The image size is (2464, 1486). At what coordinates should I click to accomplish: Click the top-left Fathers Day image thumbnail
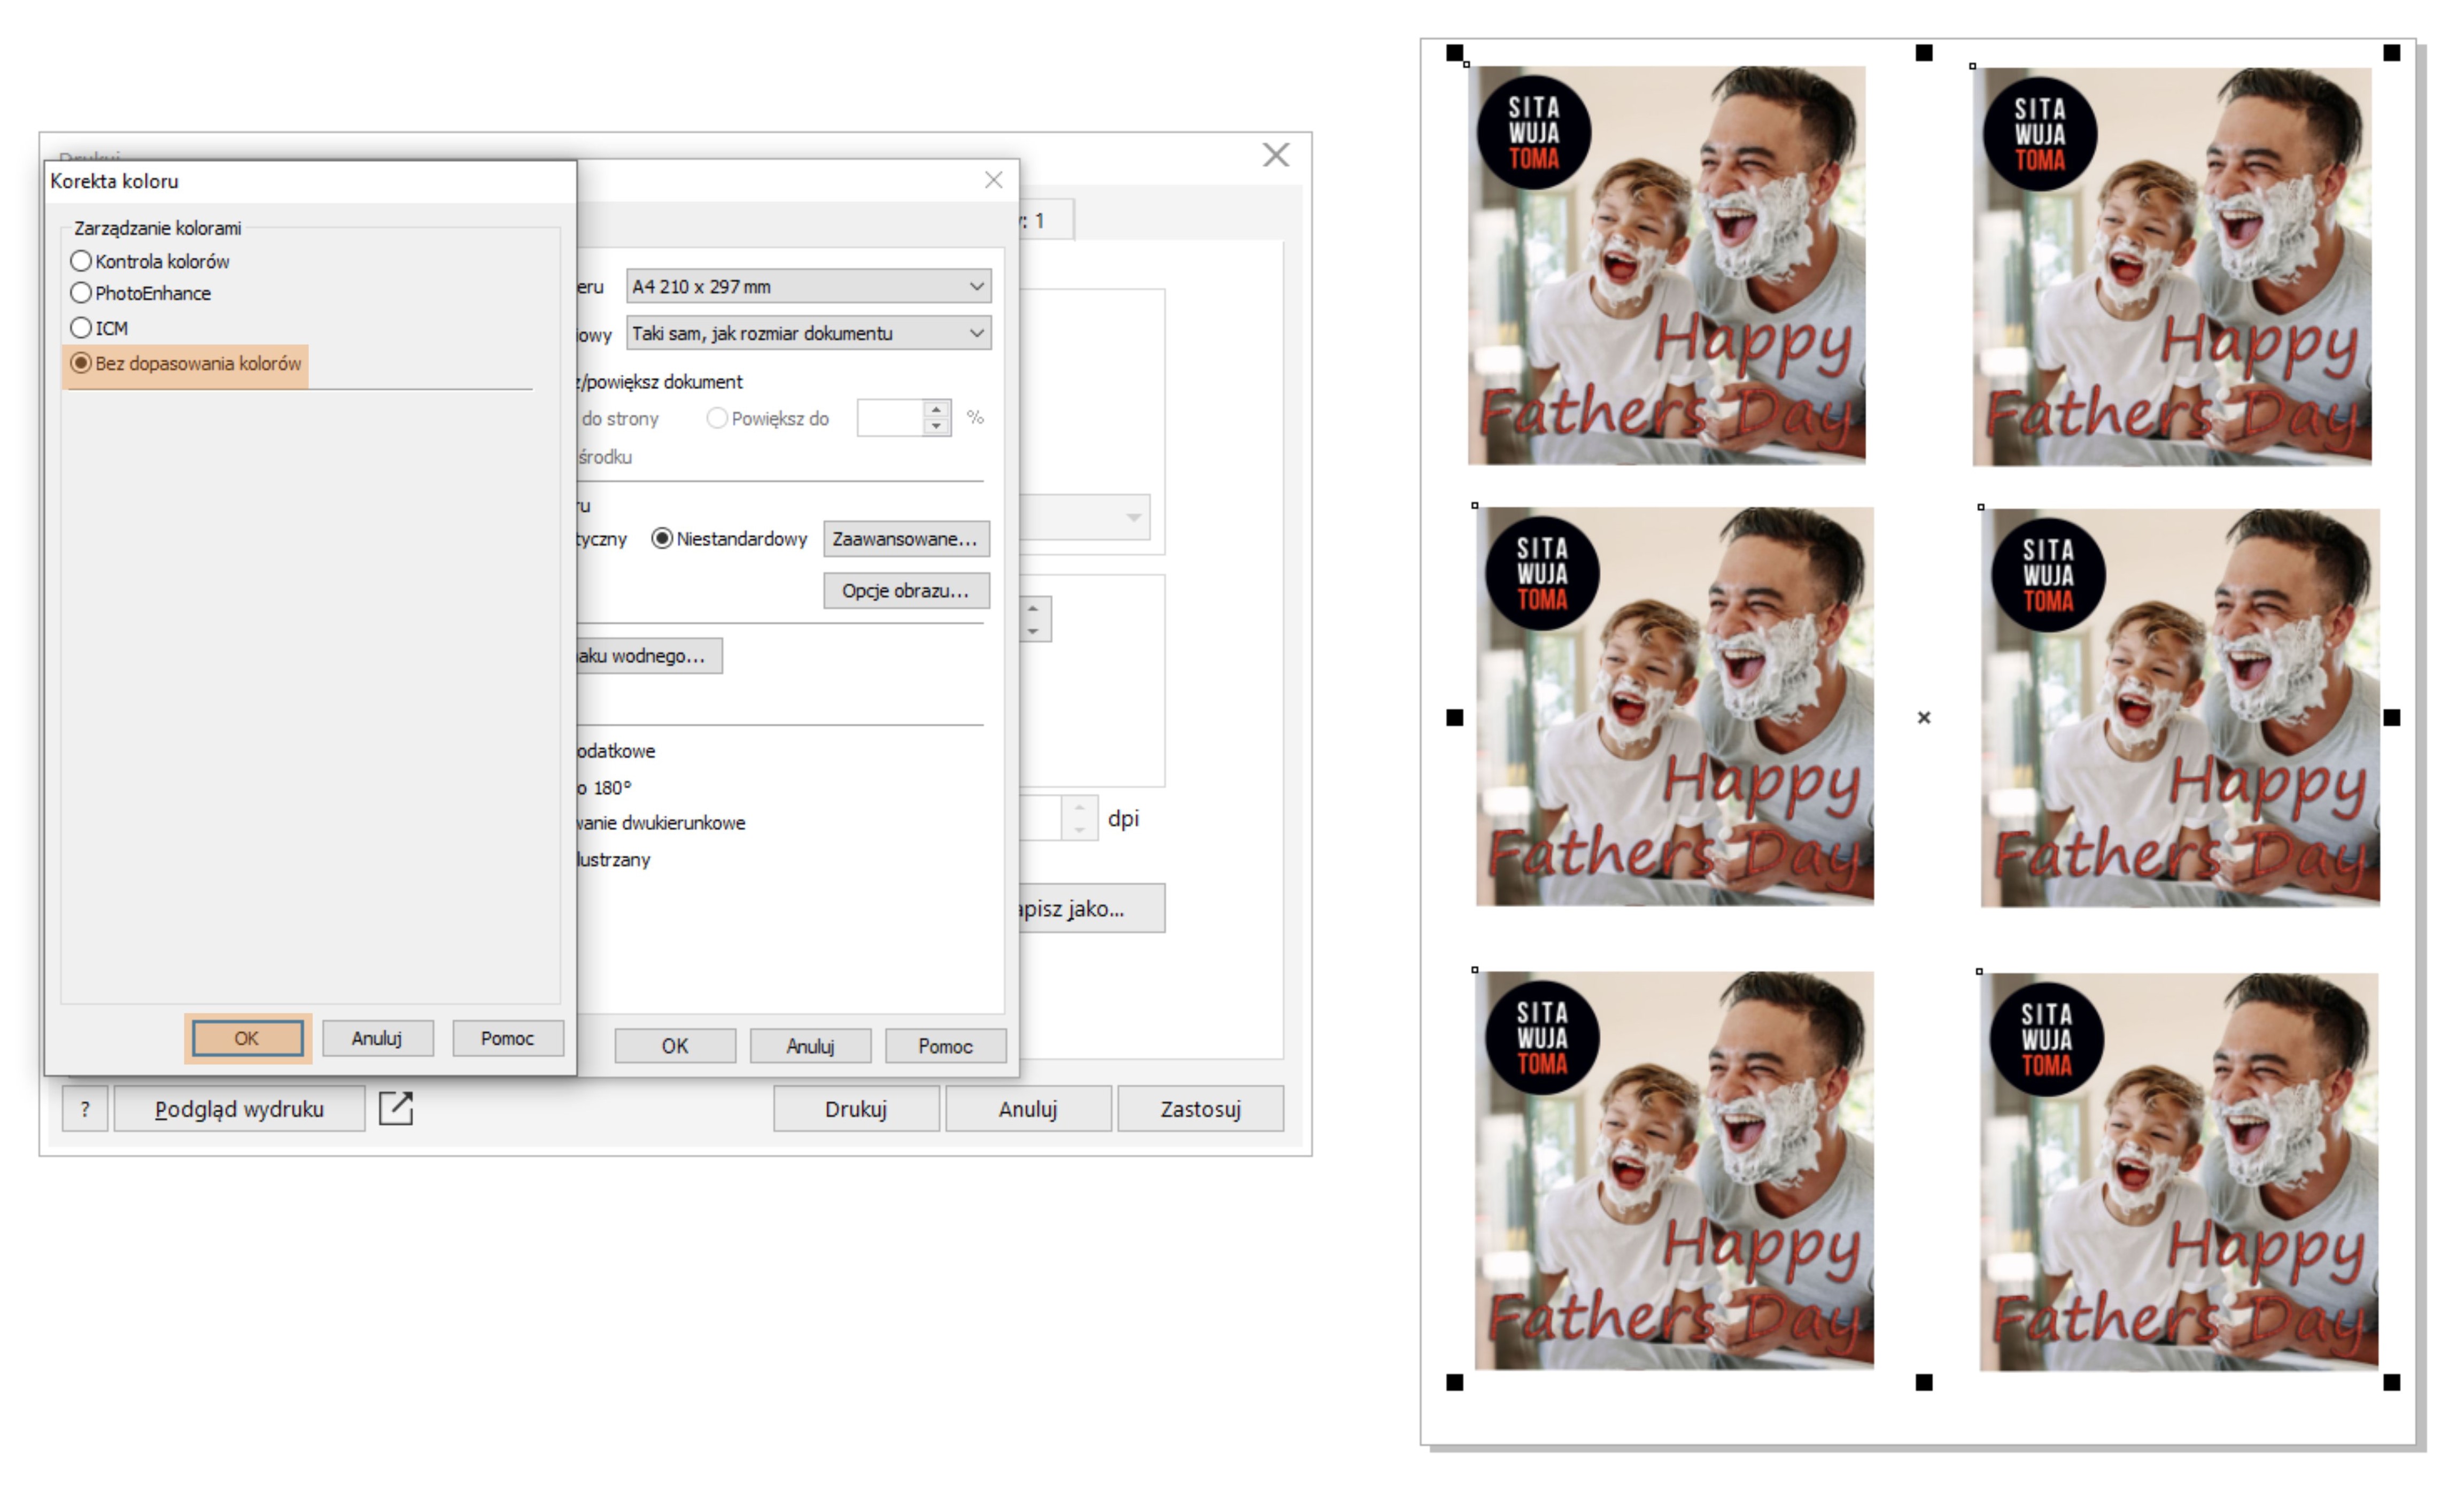(1666, 265)
